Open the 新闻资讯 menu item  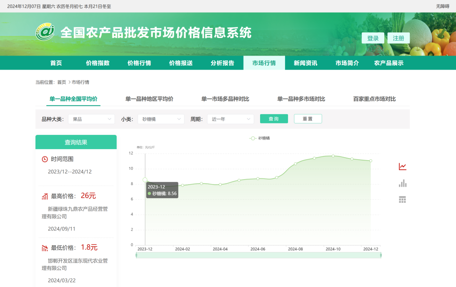pos(306,62)
